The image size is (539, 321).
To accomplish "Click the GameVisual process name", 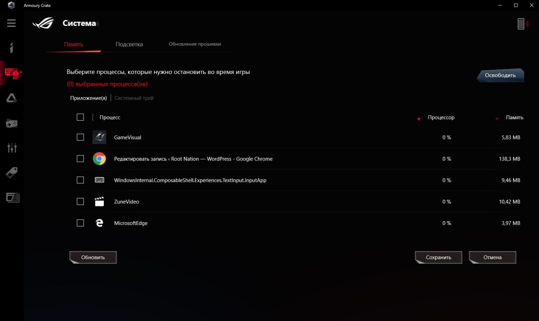I will click(128, 137).
